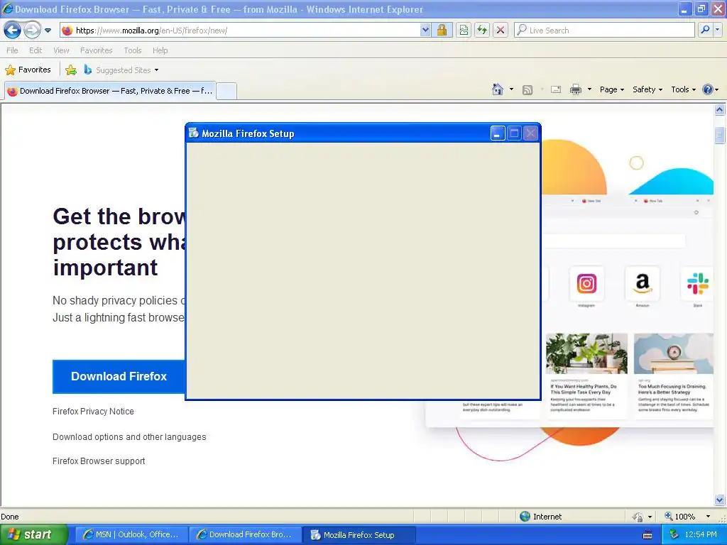Screen dimensions: 727x545
Task: Click the RSS feeds icon
Action: tap(528, 90)
